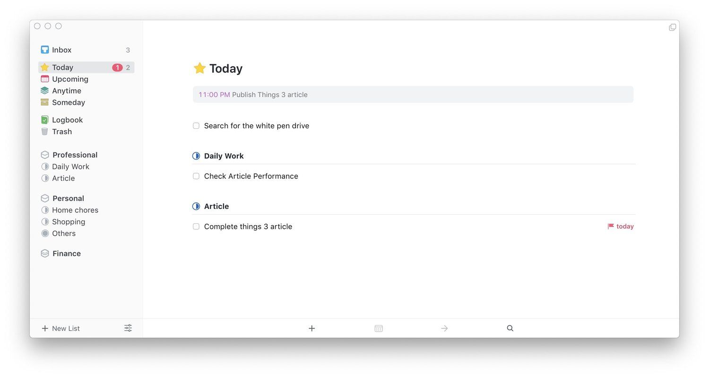Tick the Complete things 3 article checkbox
709x377 pixels.
[196, 227]
